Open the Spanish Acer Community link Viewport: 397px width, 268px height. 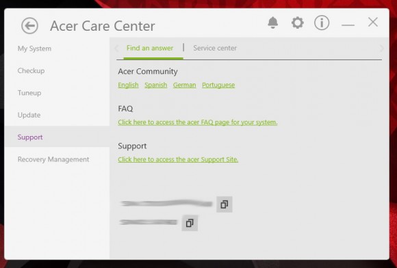click(x=155, y=85)
